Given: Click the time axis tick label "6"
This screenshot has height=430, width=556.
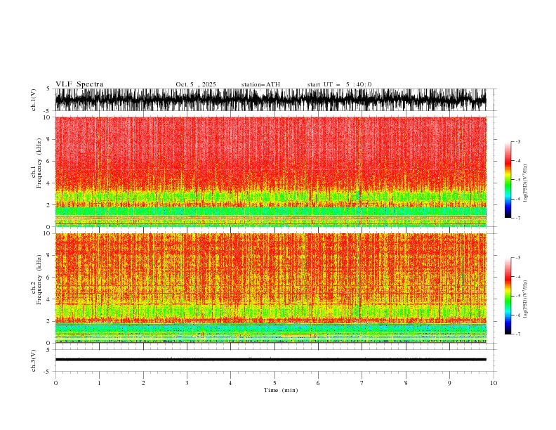Looking at the screenshot, I should [x=318, y=383].
